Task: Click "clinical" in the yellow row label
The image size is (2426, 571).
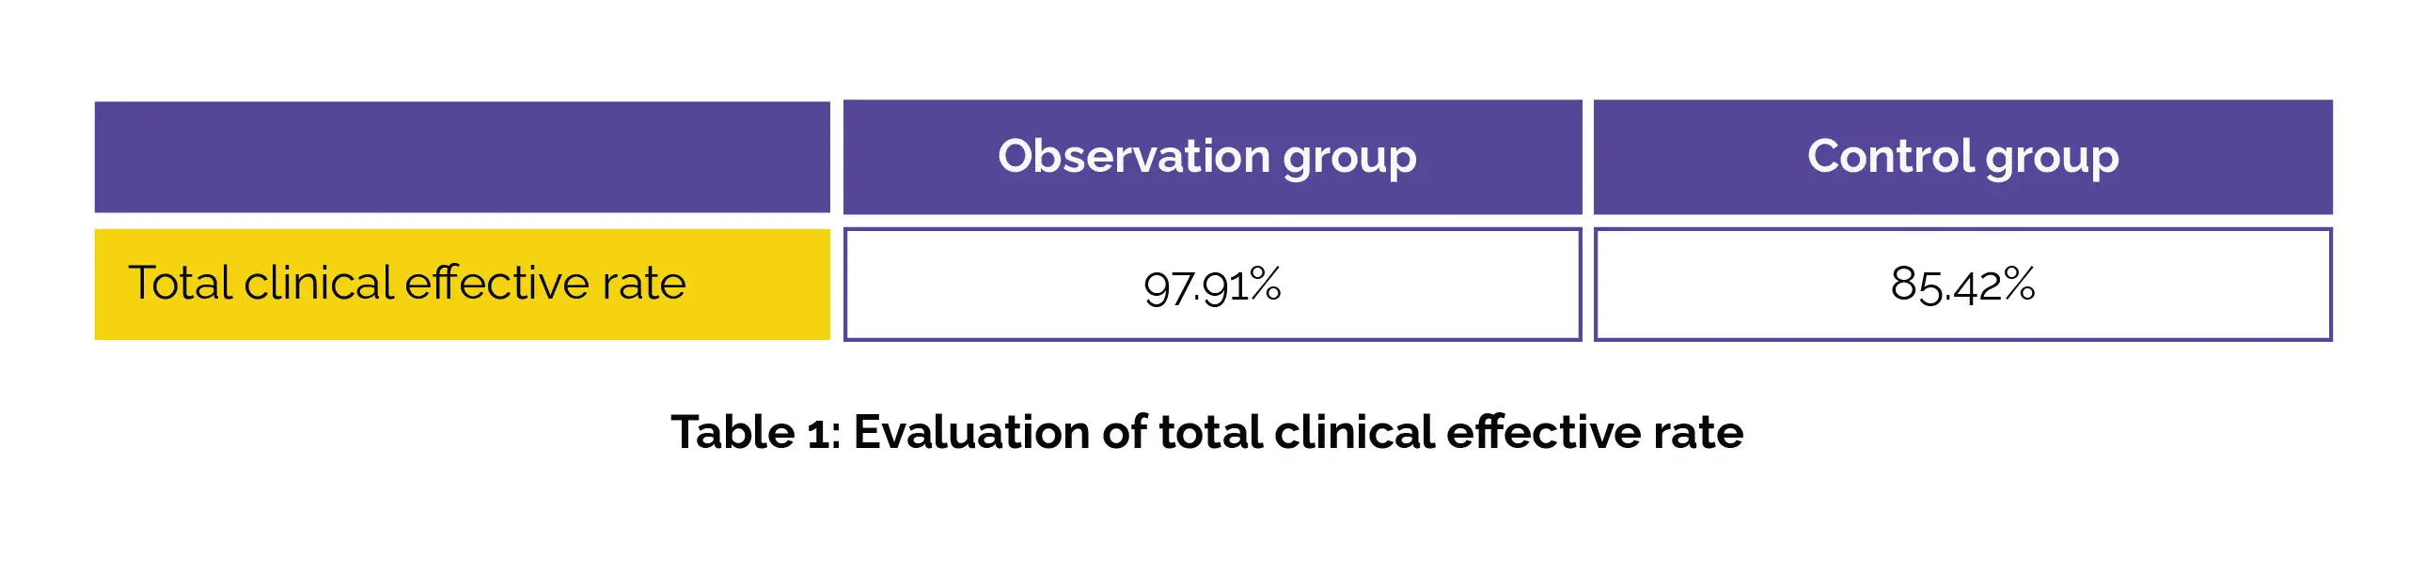Action: (x=319, y=283)
